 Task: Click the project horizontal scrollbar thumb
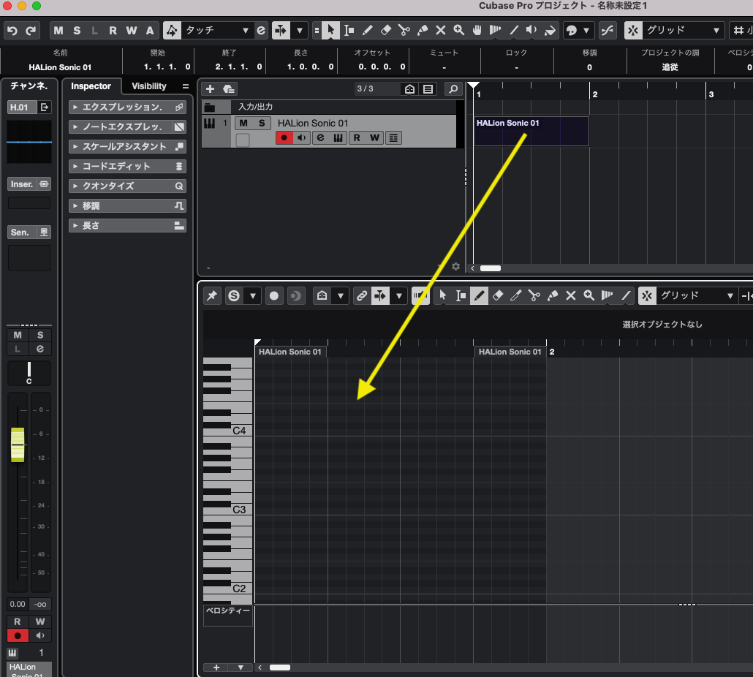491,268
